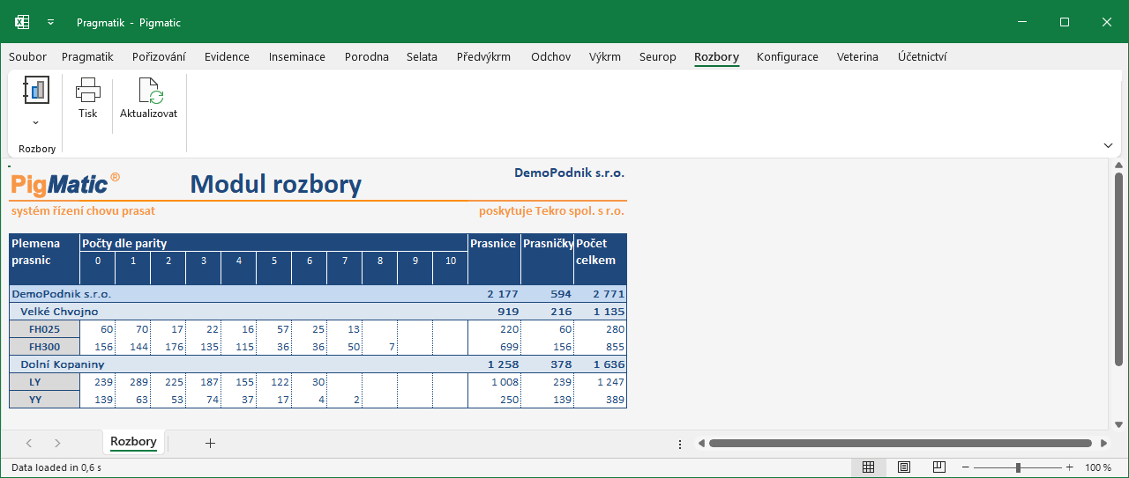The width and height of the screenshot is (1129, 478).
Task: Open Quick Access Toolbar customize dropdown
Action: click(x=51, y=22)
